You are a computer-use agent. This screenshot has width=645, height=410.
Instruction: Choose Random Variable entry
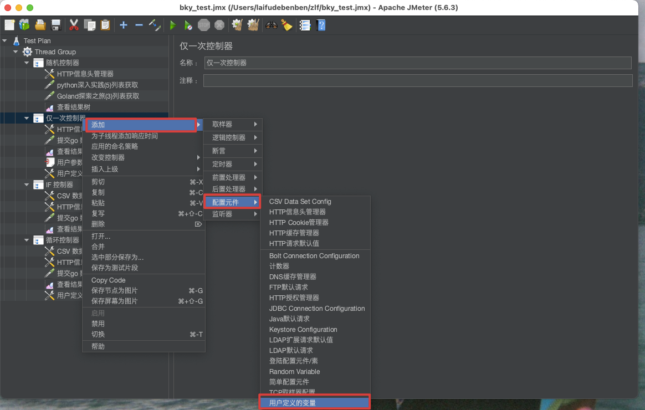pos(295,371)
